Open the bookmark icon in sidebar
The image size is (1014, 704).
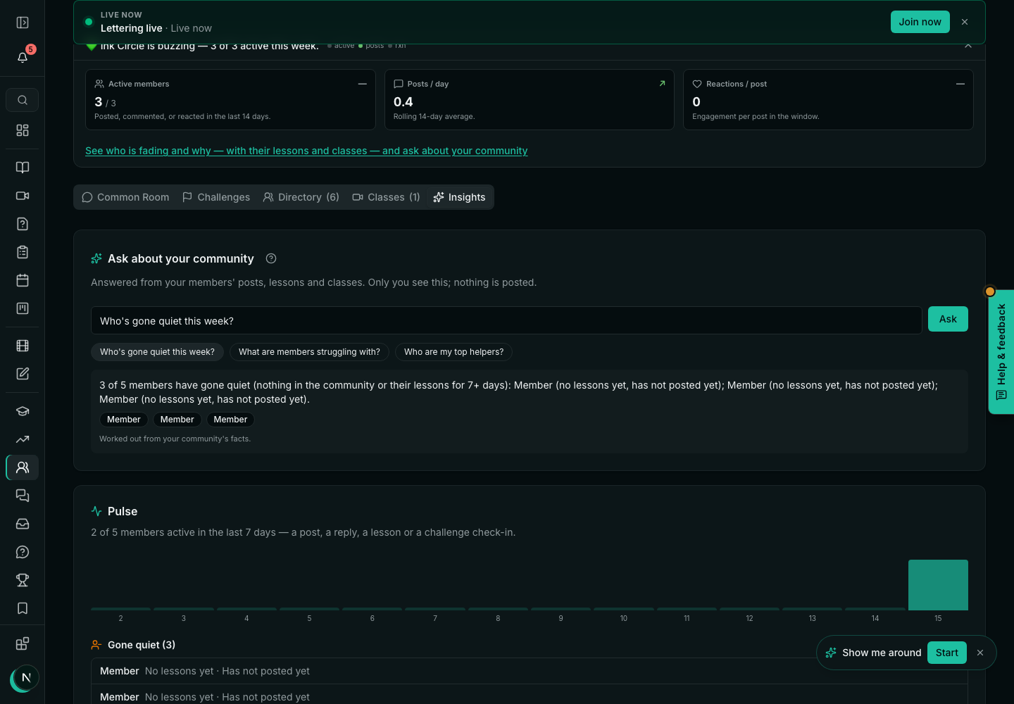click(x=23, y=608)
